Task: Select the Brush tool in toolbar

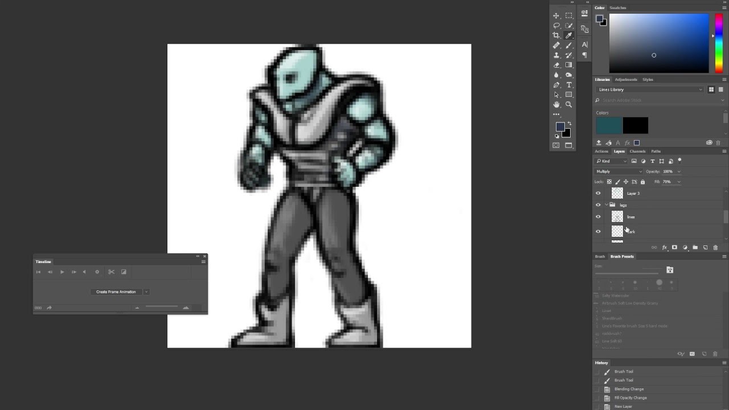Action: (568, 46)
